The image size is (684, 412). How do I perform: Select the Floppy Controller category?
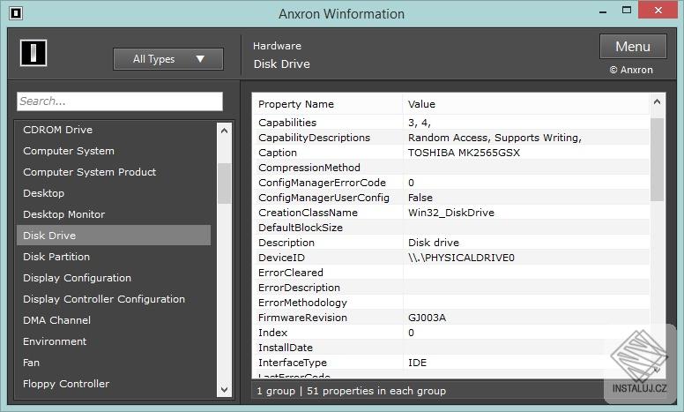tap(66, 384)
